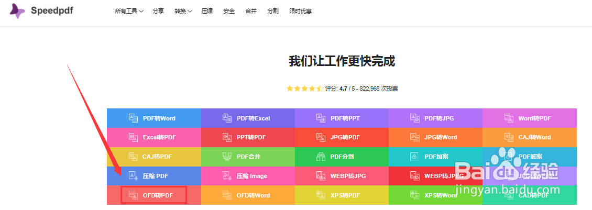Click the 评分: 4.7 / 5 vote text
592x210 pixels.
pyautogui.click(x=361, y=89)
